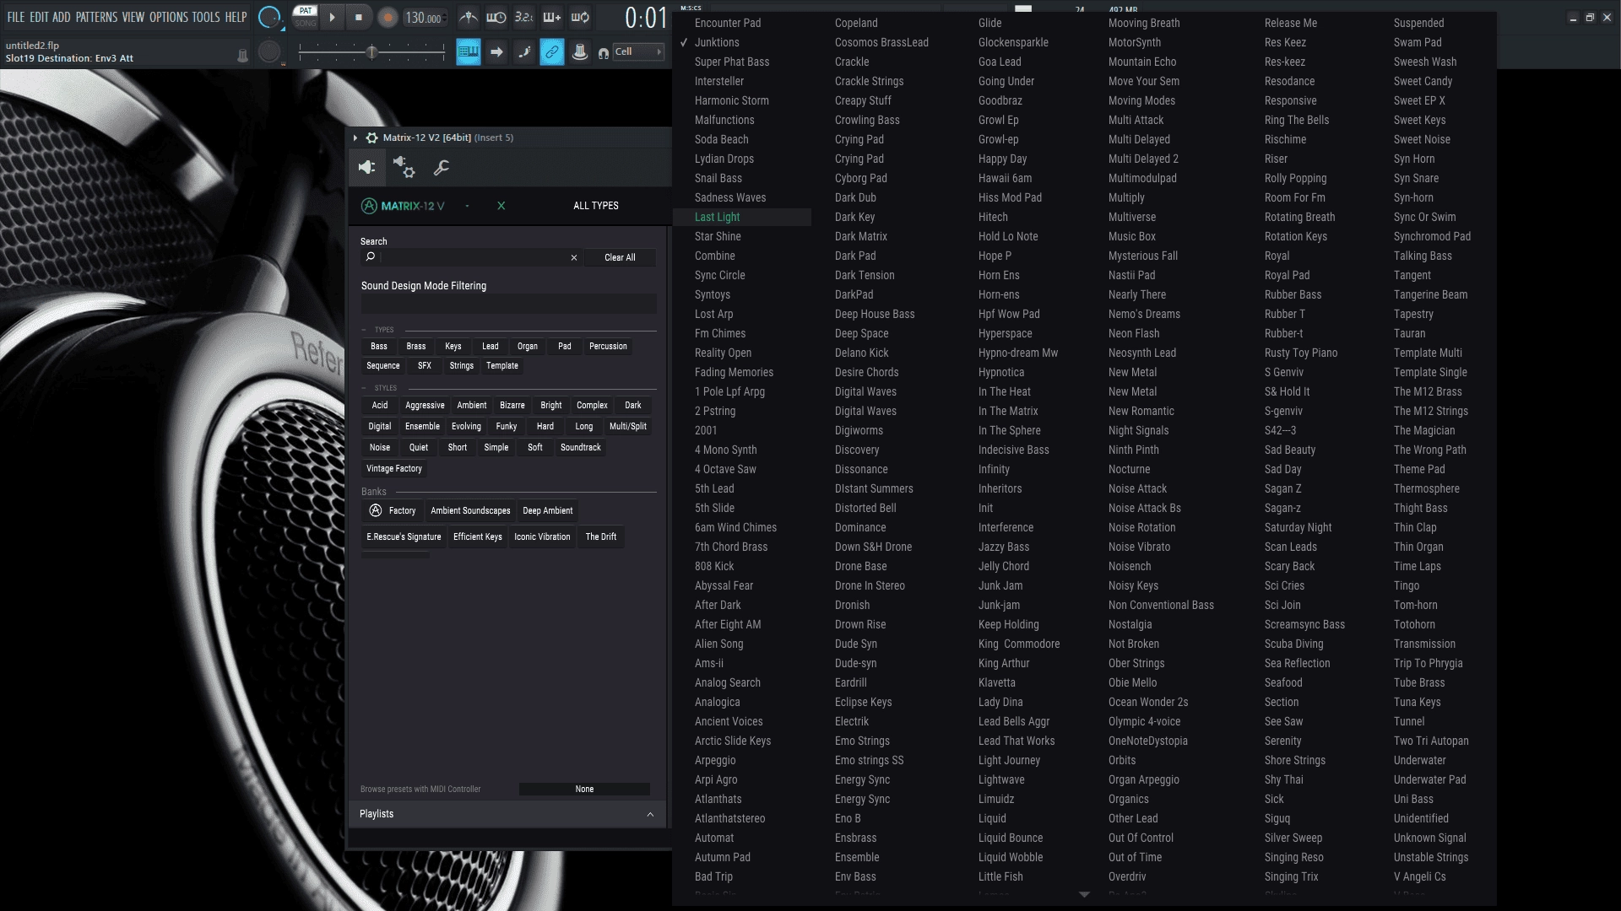
Task: Toggle the Keys type filter
Action: click(453, 346)
